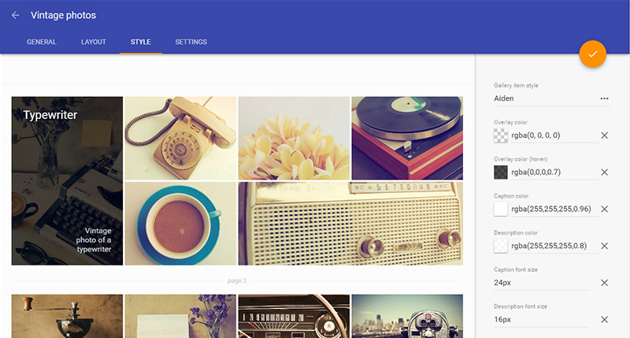The image size is (630, 338).
Task: Open the white Caption color swatch
Action: (x=501, y=209)
